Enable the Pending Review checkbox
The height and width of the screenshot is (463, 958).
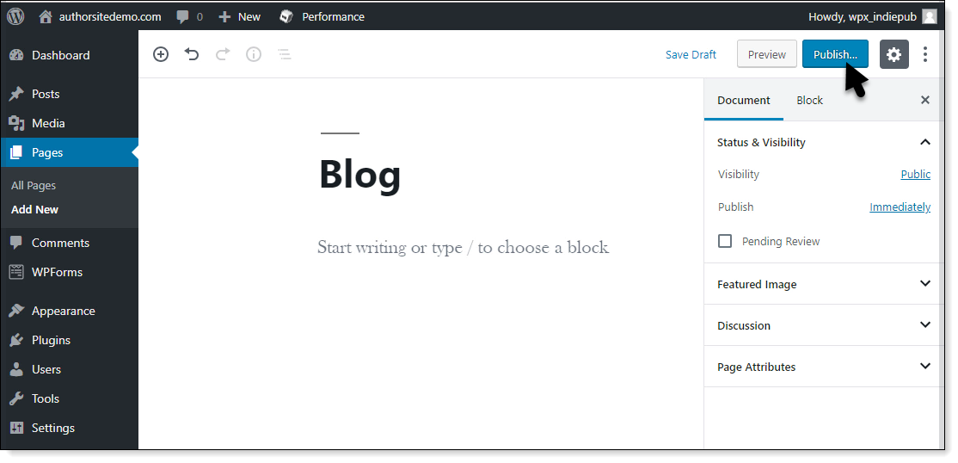pos(725,242)
